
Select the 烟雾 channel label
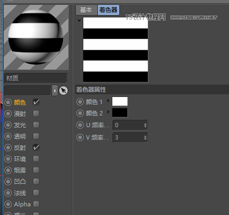(x=20, y=170)
